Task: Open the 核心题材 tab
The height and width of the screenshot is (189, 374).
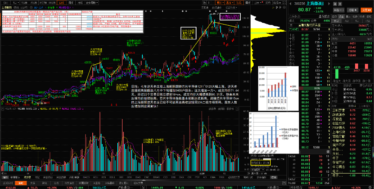Action: coord(123,183)
